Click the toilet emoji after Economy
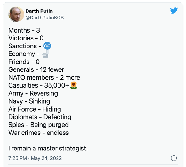The width and height of the screenshot is (186, 167). (x=46, y=54)
